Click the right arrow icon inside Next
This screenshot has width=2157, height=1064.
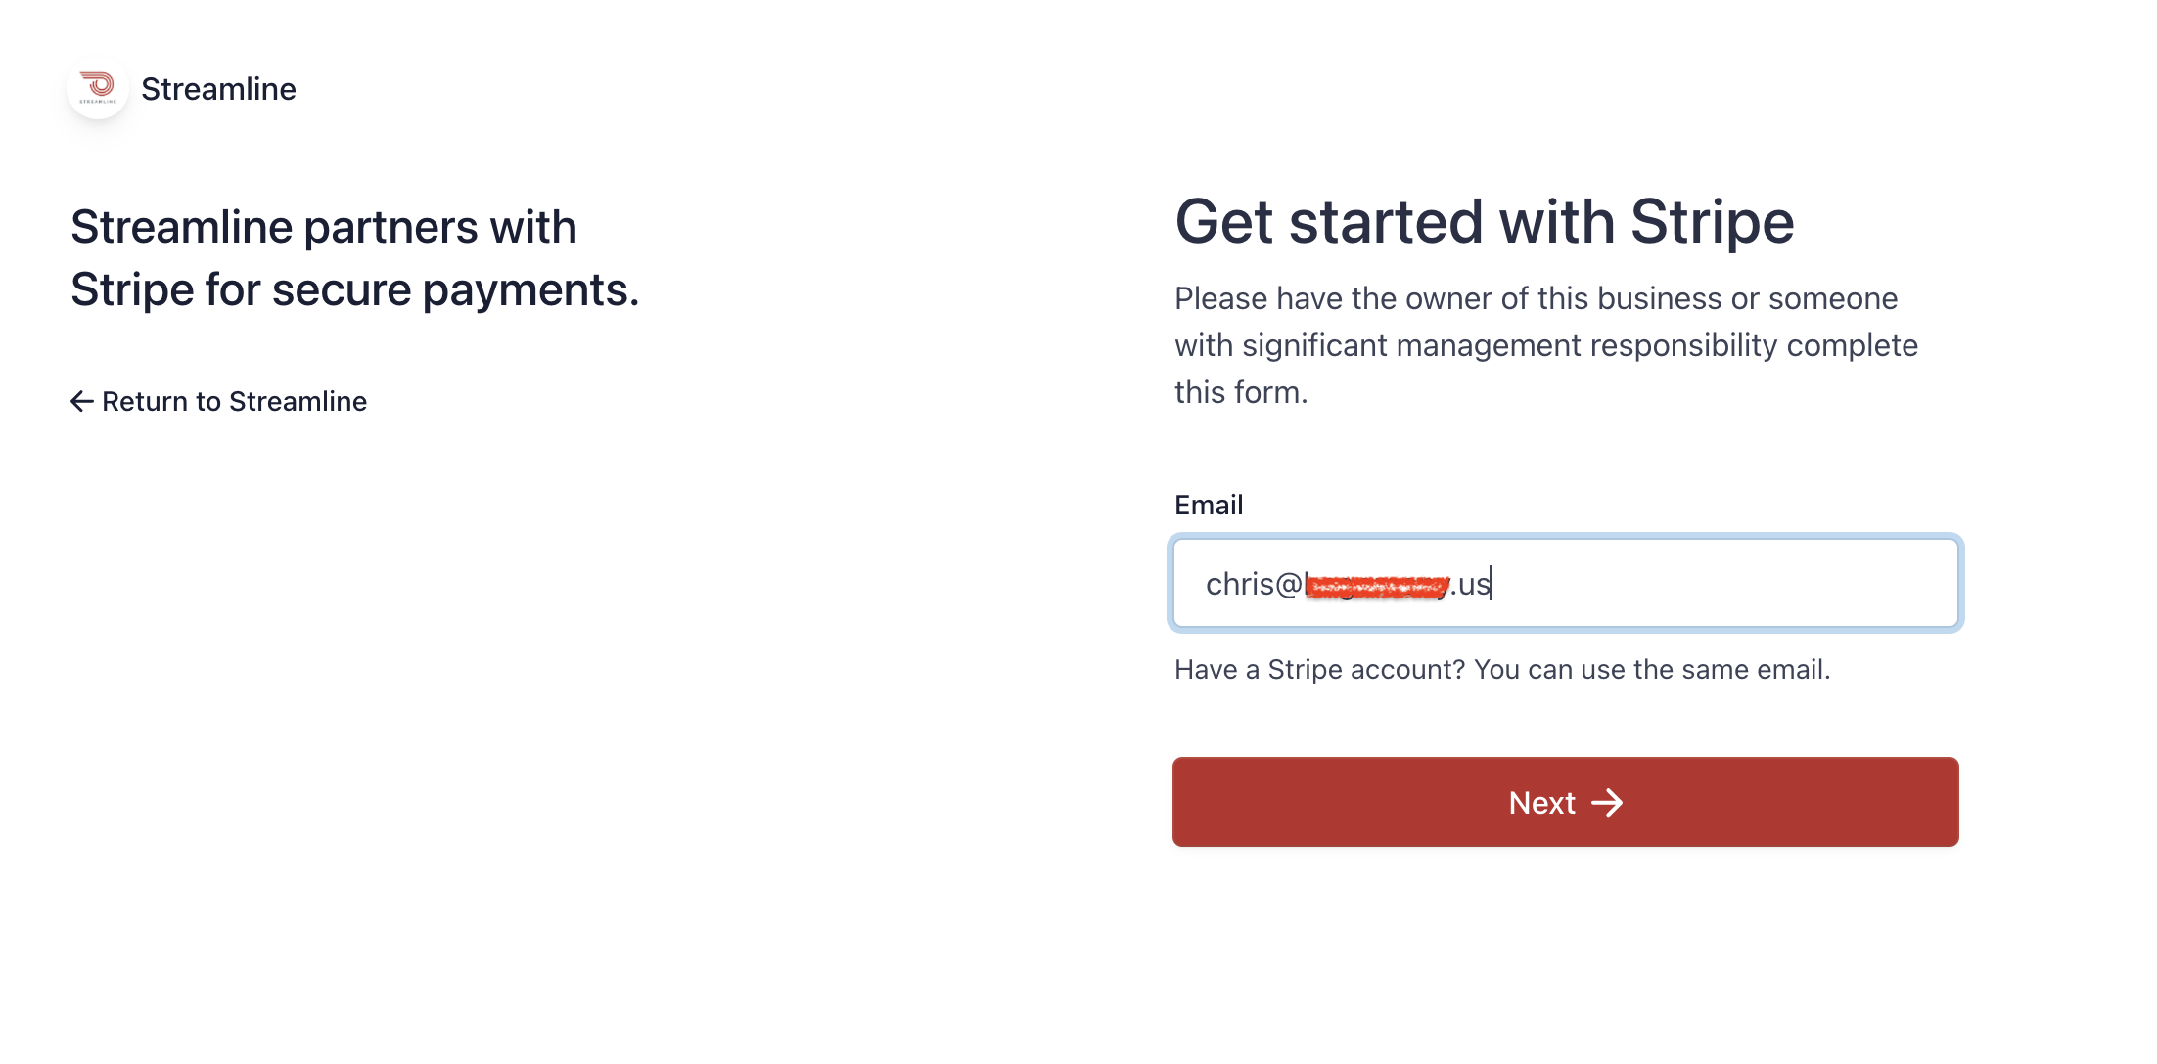pos(1607,803)
